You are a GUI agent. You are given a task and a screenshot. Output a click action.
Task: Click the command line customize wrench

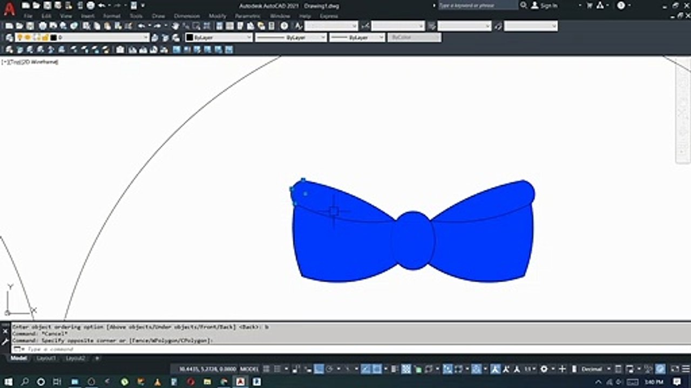(x=5, y=342)
